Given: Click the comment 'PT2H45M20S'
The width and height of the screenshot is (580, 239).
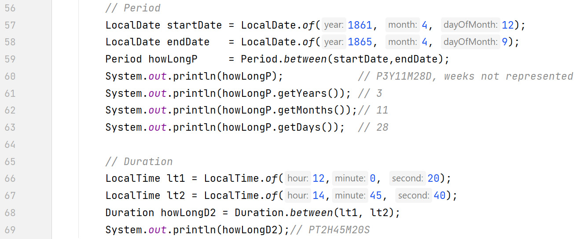Looking at the screenshot, I should (x=339, y=229).
